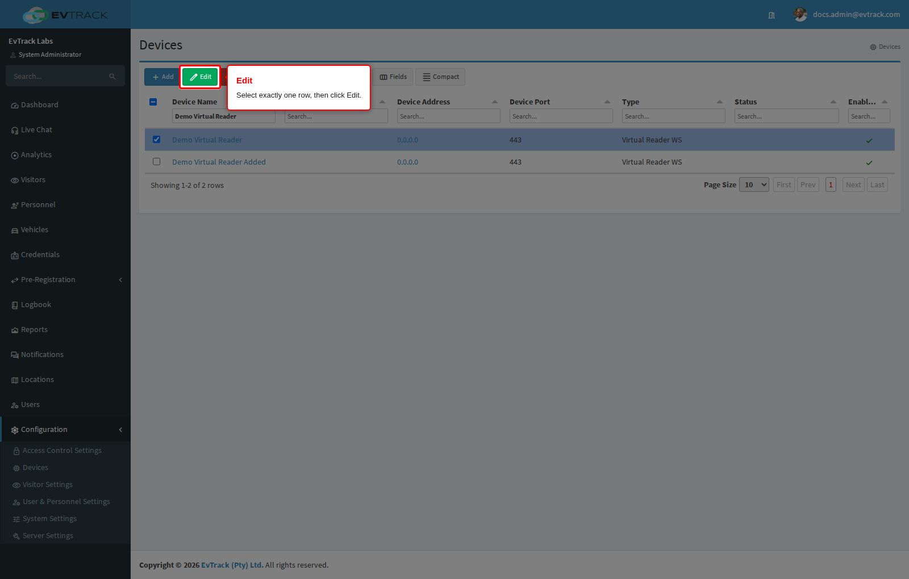Toggle the select-all header checkbox
Screen dimensions: 909x579
point(153,102)
